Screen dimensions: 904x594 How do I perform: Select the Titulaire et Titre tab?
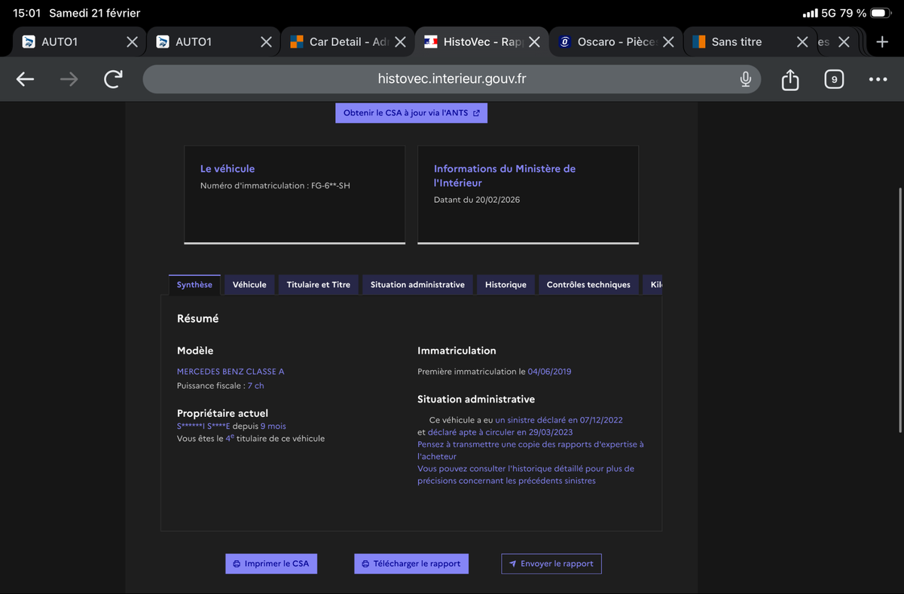(318, 285)
